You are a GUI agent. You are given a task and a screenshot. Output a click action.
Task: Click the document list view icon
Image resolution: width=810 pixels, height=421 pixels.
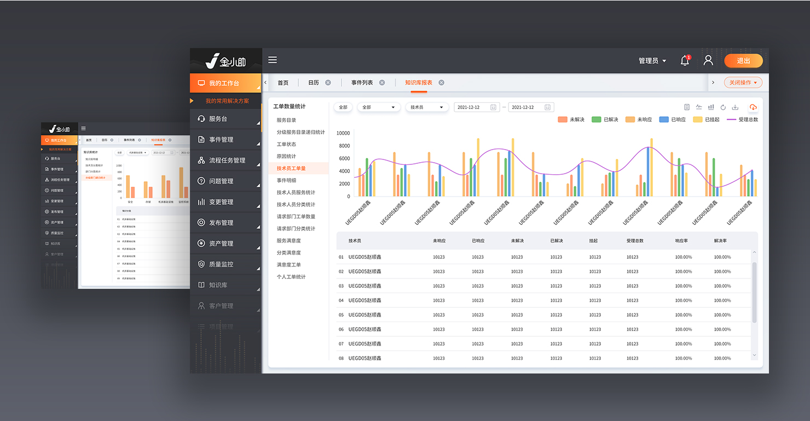pyautogui.click(x=687, y=107)
